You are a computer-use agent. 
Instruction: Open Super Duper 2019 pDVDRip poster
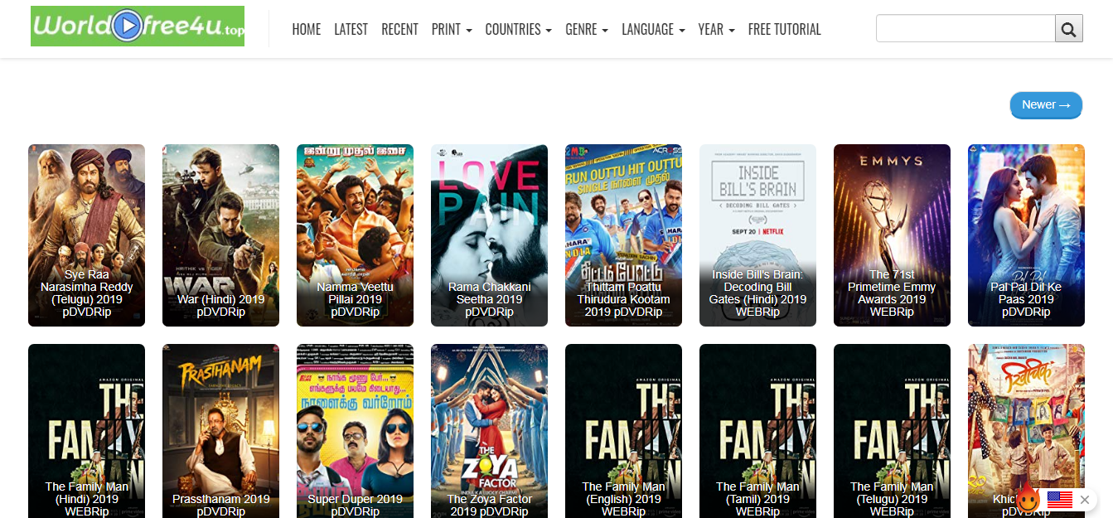(x=355, y=431)
